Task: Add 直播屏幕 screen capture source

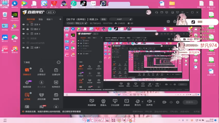Action: point(92,102)
